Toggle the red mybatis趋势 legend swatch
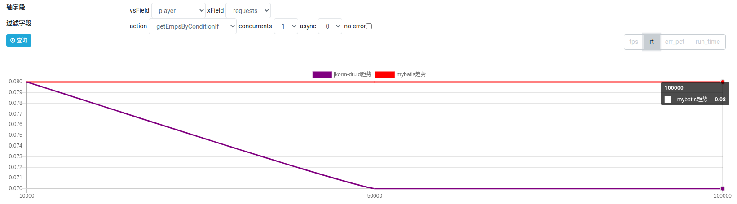Screen dimensions: 737x204 (385, 74)
